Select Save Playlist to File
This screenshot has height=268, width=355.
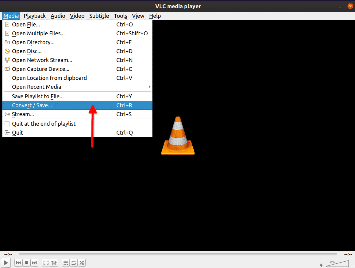click(77, 97)
